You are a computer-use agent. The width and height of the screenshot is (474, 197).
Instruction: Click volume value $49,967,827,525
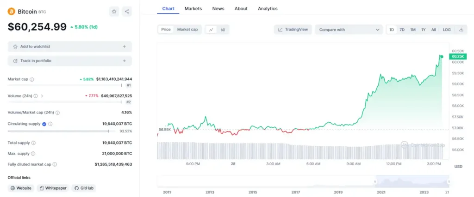(116, 96)
